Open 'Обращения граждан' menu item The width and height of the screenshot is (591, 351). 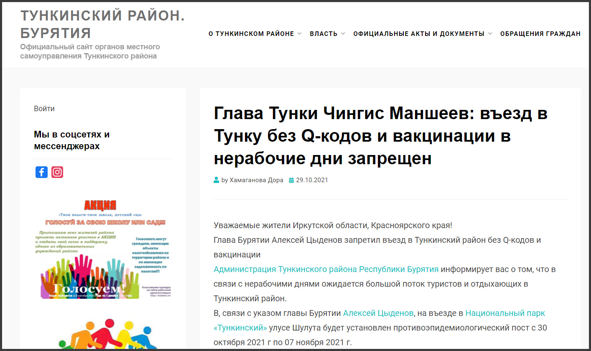[x=540, y=34]
